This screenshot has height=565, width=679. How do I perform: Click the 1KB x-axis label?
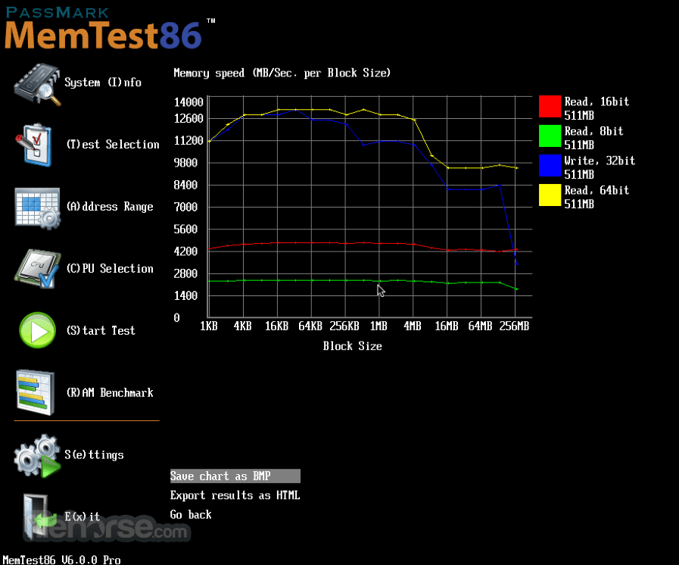[209, 326]
